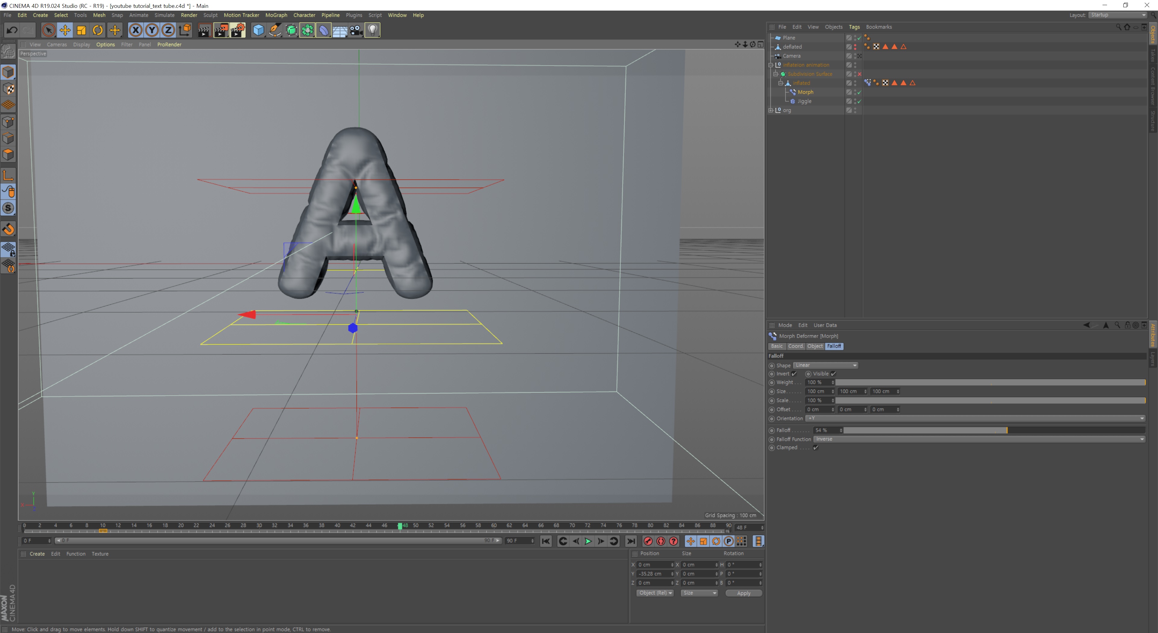Click the Undo arrow icon
Screen dimensions: 1158x633
coord(12,30)
